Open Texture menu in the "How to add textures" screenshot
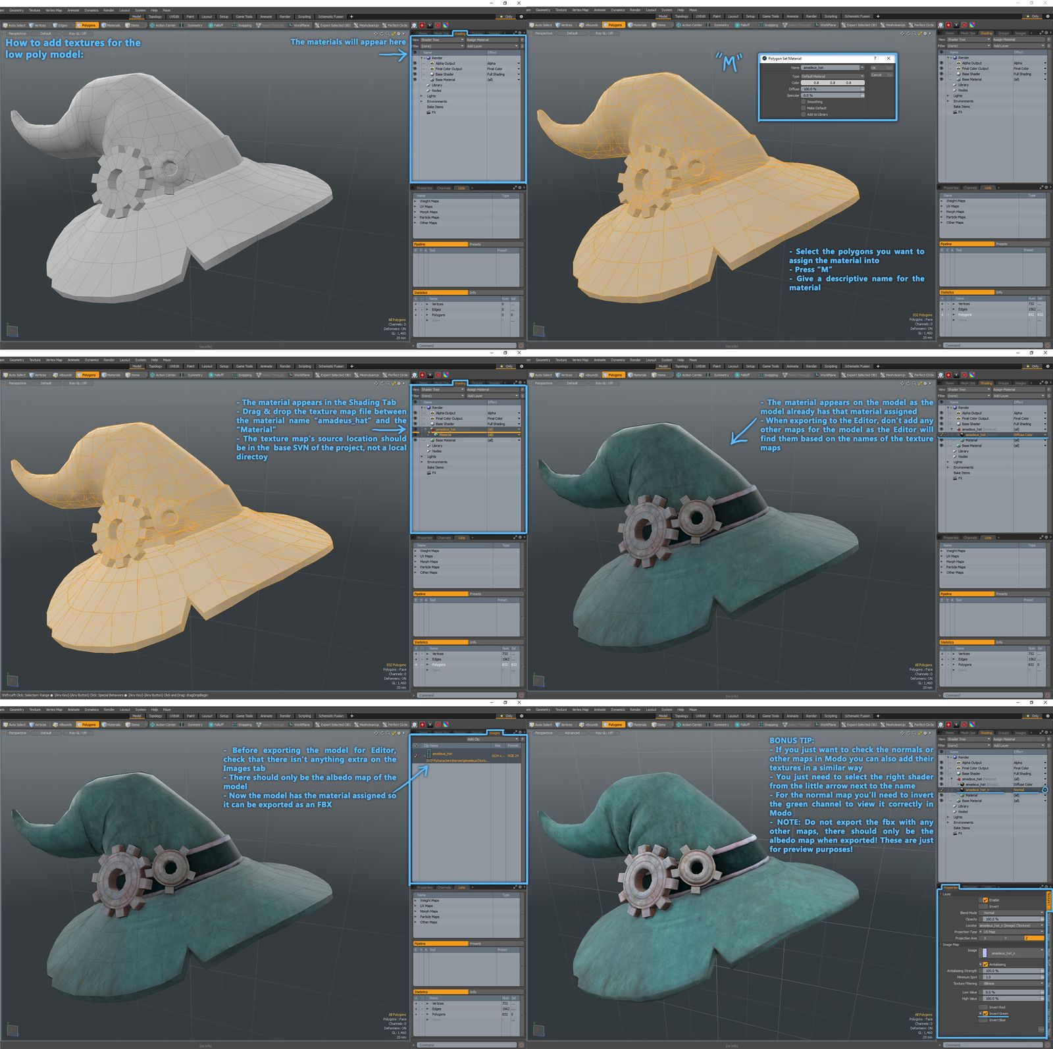The width and height of the screenshot is (1053, 1049). [34, 10]
